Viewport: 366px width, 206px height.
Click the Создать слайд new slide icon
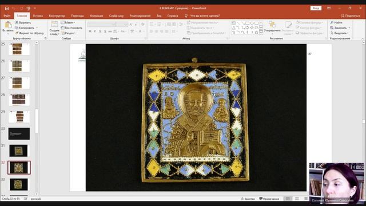(x=54, y=24)
